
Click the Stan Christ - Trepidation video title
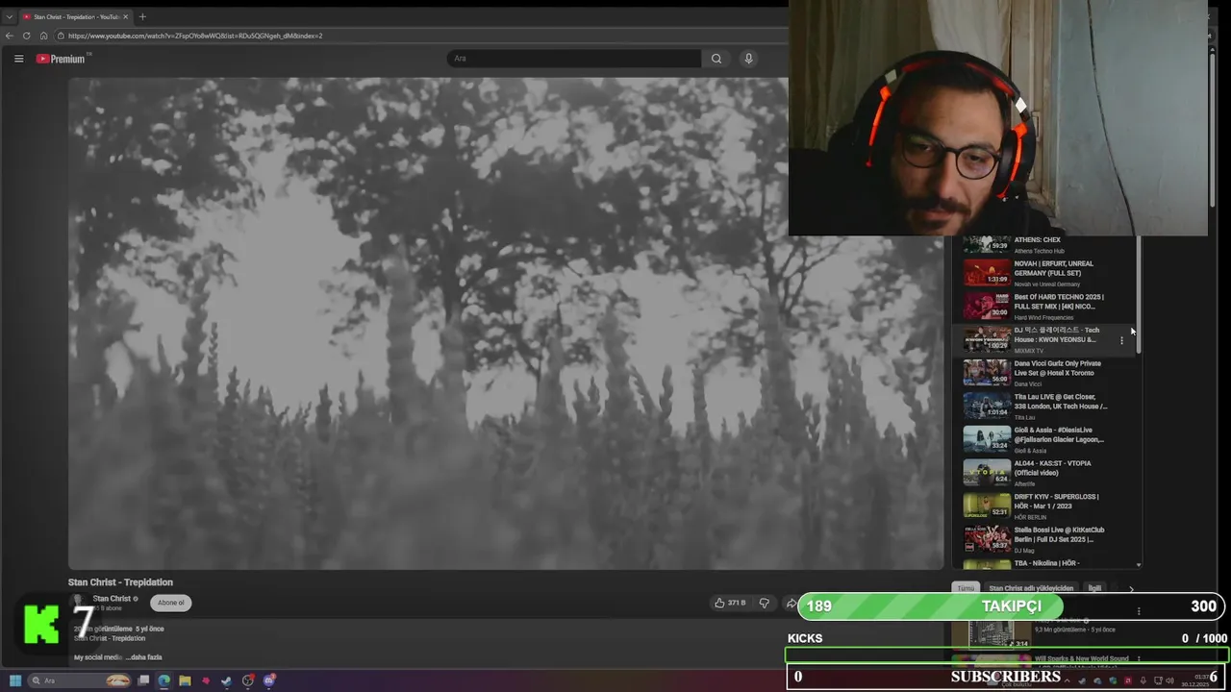[120, 582]
